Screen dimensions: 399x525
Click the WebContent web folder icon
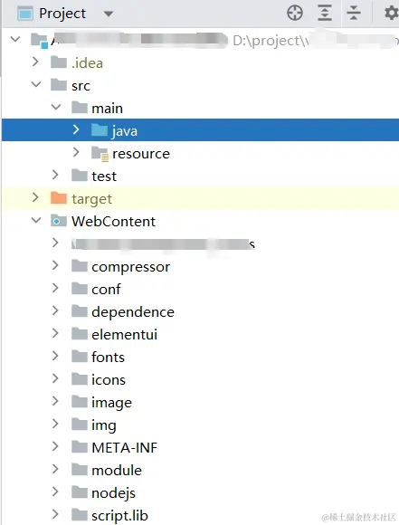pyautogui.click(x=59, y=221)
